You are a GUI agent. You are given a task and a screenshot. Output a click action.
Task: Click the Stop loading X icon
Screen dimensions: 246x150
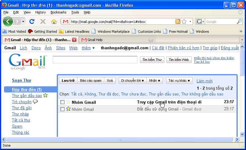[43, 21]
